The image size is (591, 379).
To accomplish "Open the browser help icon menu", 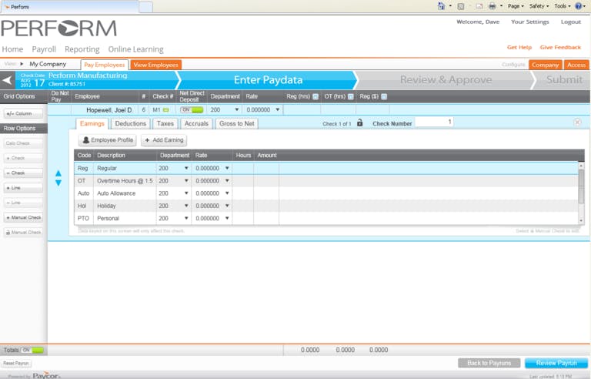I will 579,6.
